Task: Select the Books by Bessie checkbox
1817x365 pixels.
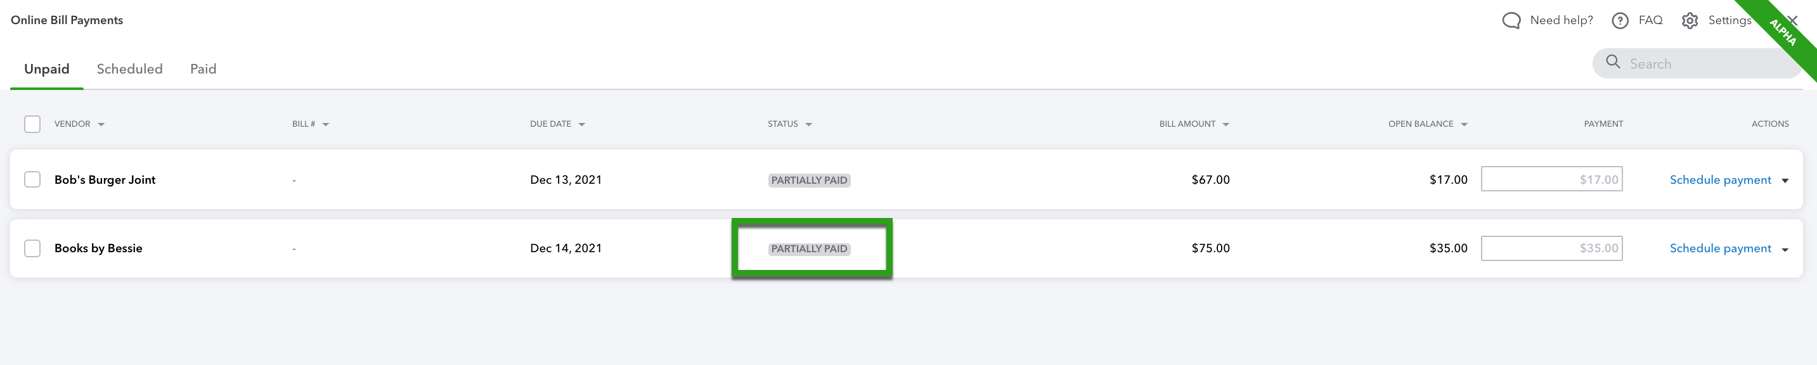Action: [x=32, y=248]
